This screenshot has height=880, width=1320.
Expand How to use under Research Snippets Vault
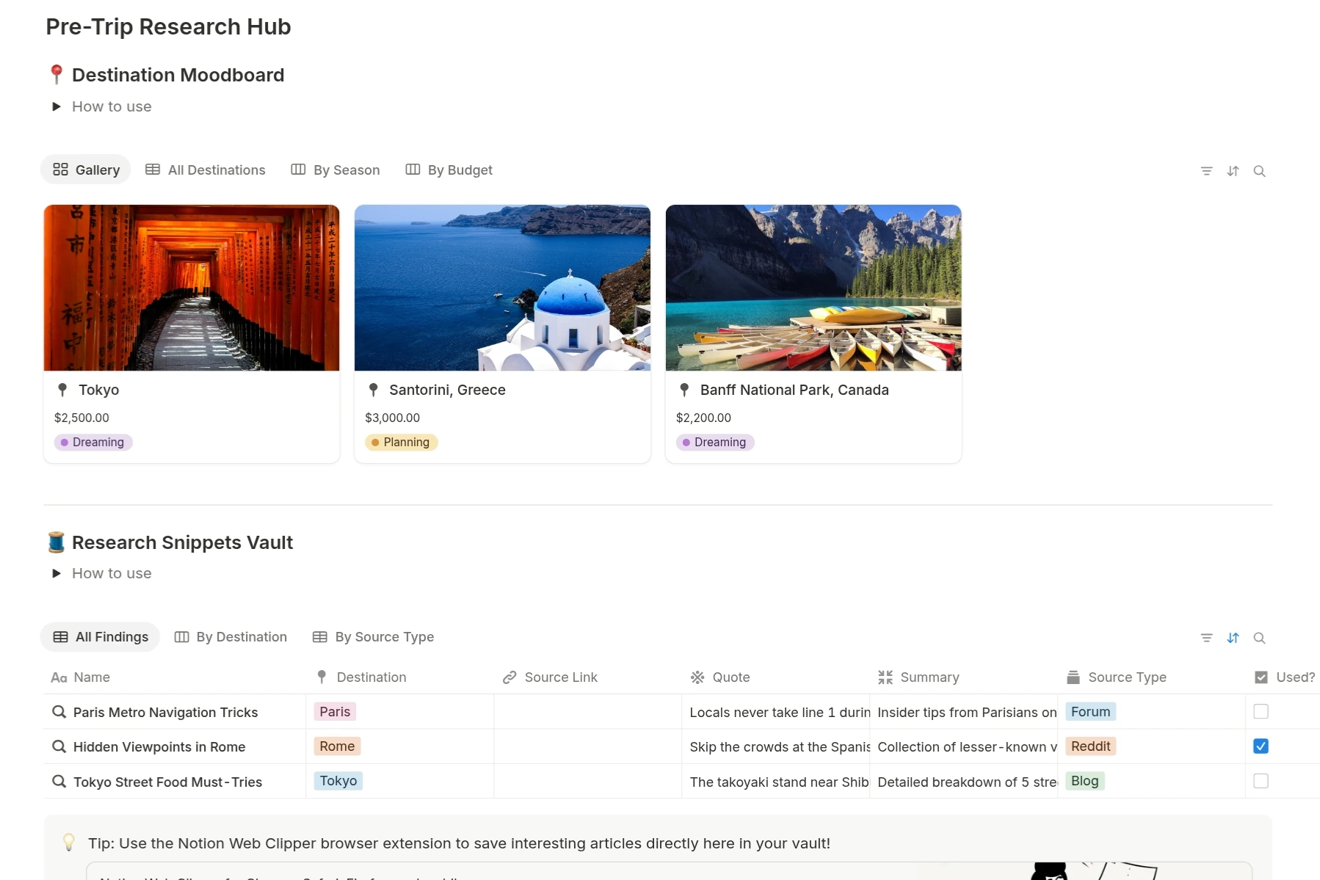(x=57, y=573)
